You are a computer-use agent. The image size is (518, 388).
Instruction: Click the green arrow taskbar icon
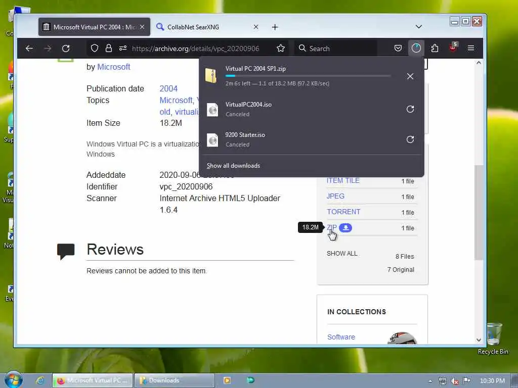(x=251, y=380)
